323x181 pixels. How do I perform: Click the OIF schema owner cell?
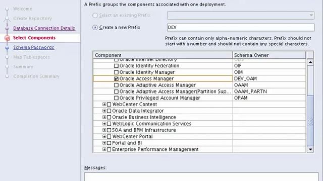click(x=269, y=66)
